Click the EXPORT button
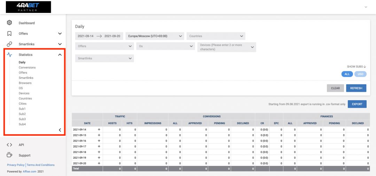 (357, 104)
